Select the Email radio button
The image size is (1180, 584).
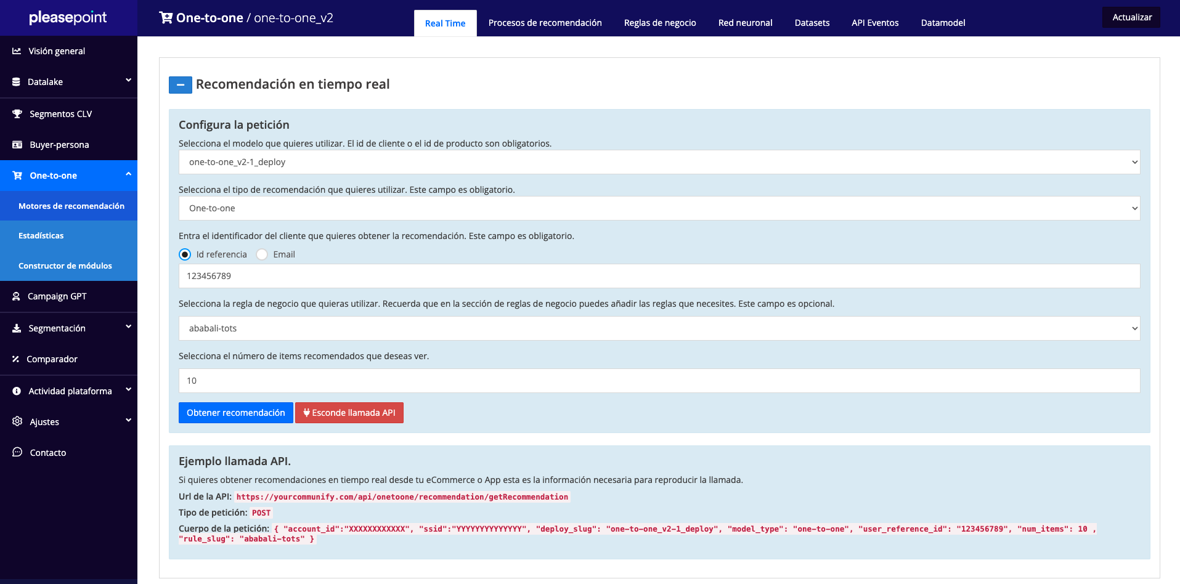(x=262, y=254)
